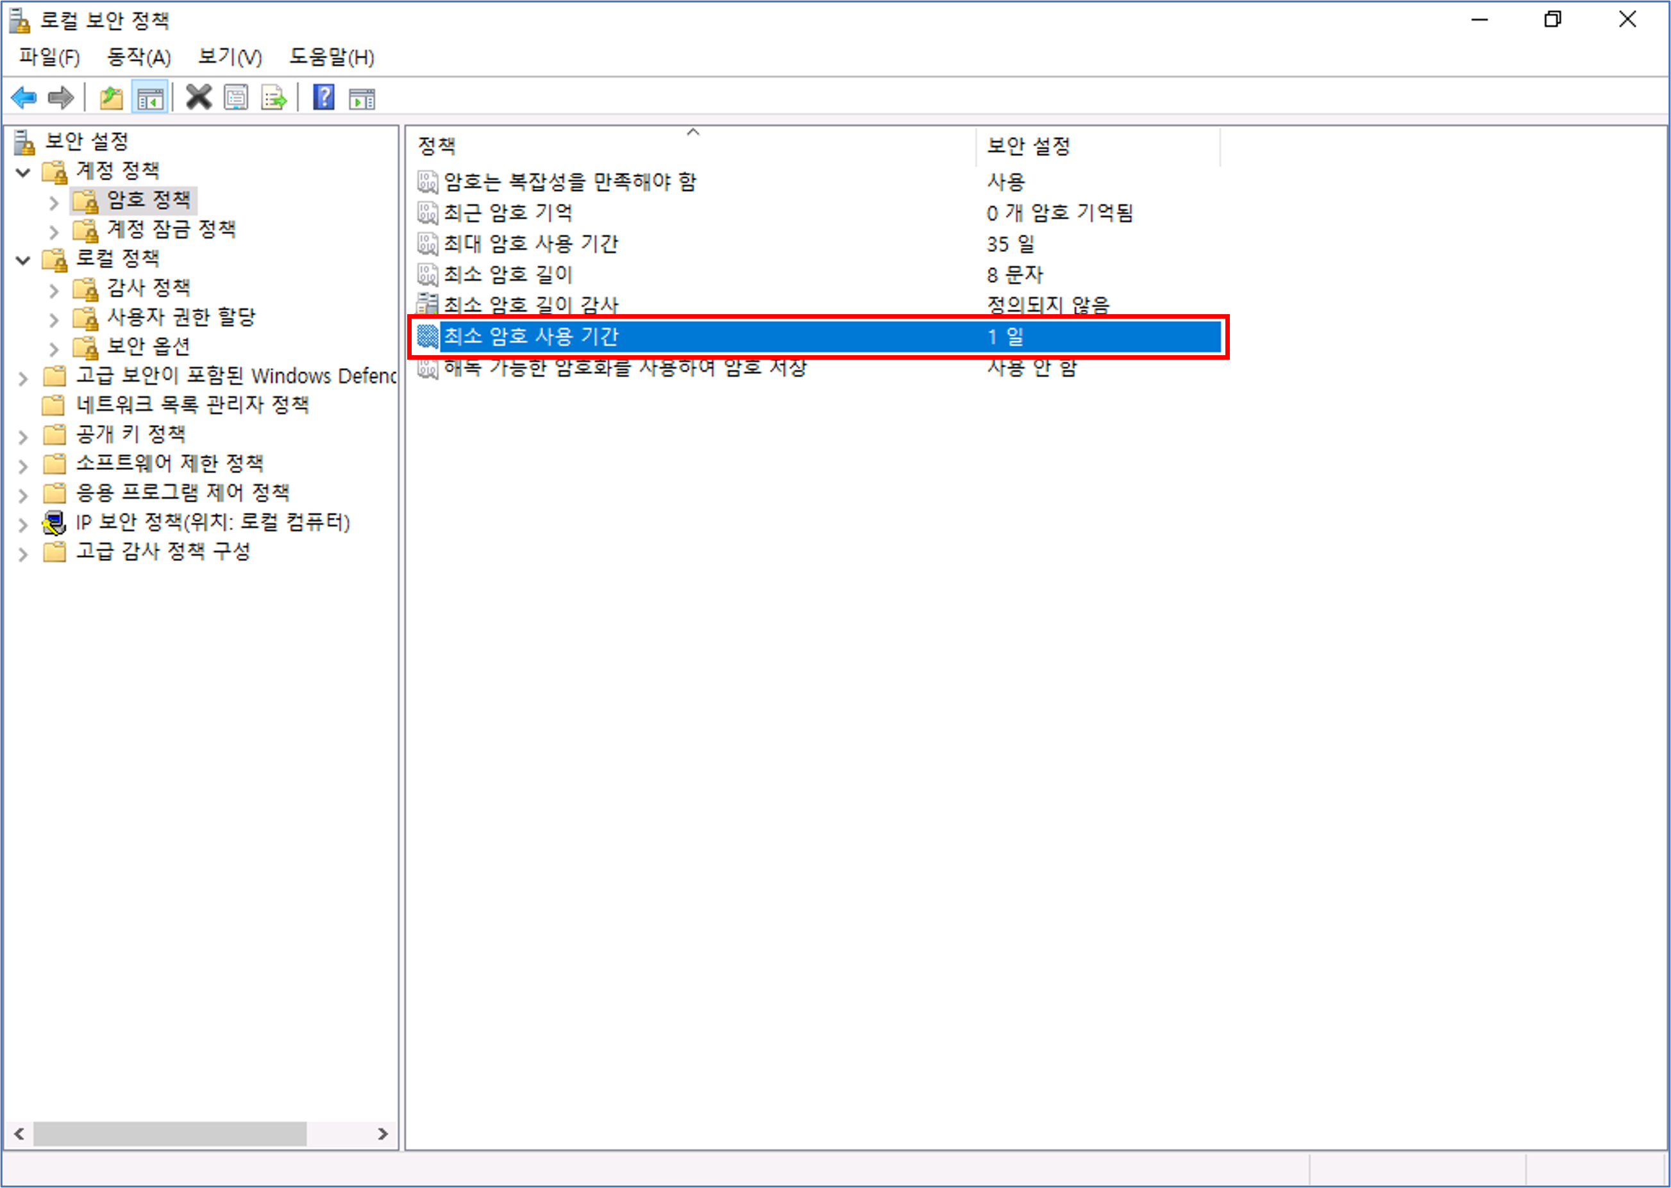
Task: Expand the 공개 키 정책 node
Action: click(x=24, y=437)
